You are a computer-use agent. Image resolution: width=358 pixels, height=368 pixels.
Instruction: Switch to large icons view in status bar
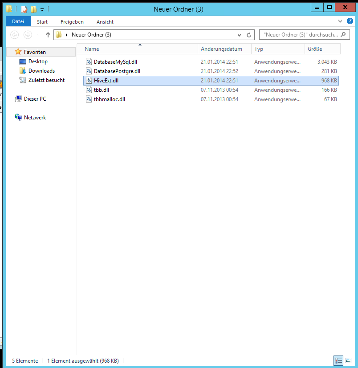pyautogui.click(x=348, y=360)
